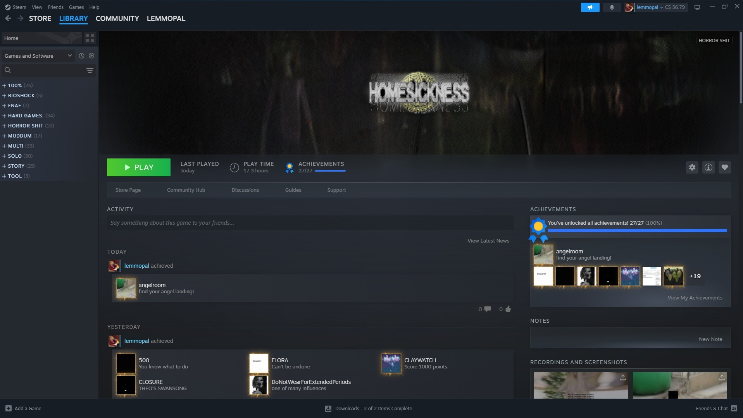The width and height of the screenshot is (743, 418).
Task: Click the HORROR SHIT collection tag
Action: [714, 40]
